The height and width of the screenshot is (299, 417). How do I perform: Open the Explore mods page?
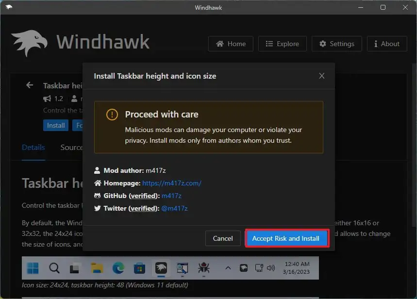pos(282,44)
